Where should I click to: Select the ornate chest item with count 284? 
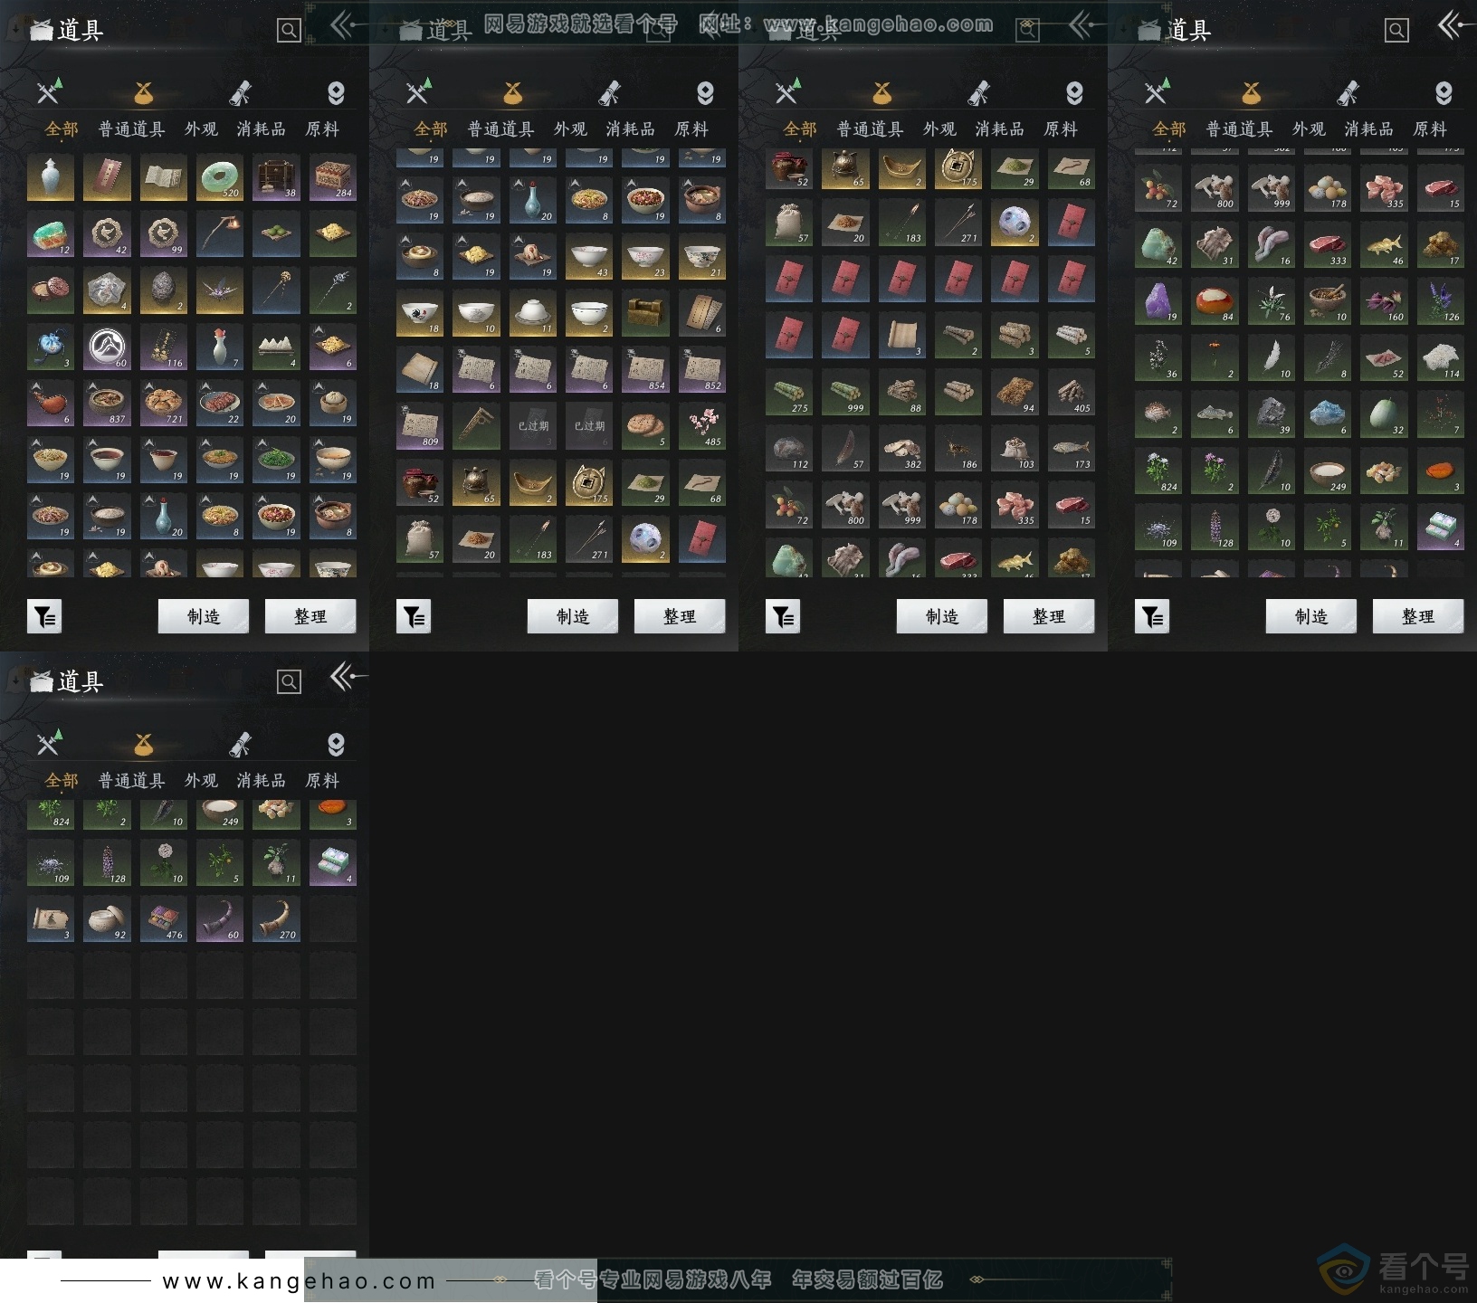pyautogui.click(x=333, y=177)
